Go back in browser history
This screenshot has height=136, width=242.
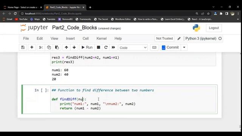[x=4, y=14]
